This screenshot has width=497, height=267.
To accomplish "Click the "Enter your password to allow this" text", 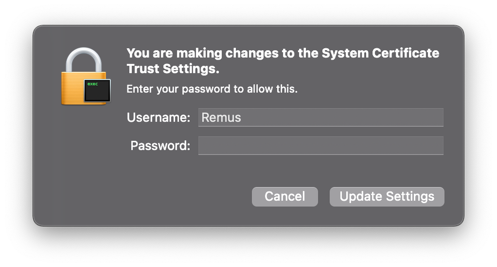I will [212, 89].
